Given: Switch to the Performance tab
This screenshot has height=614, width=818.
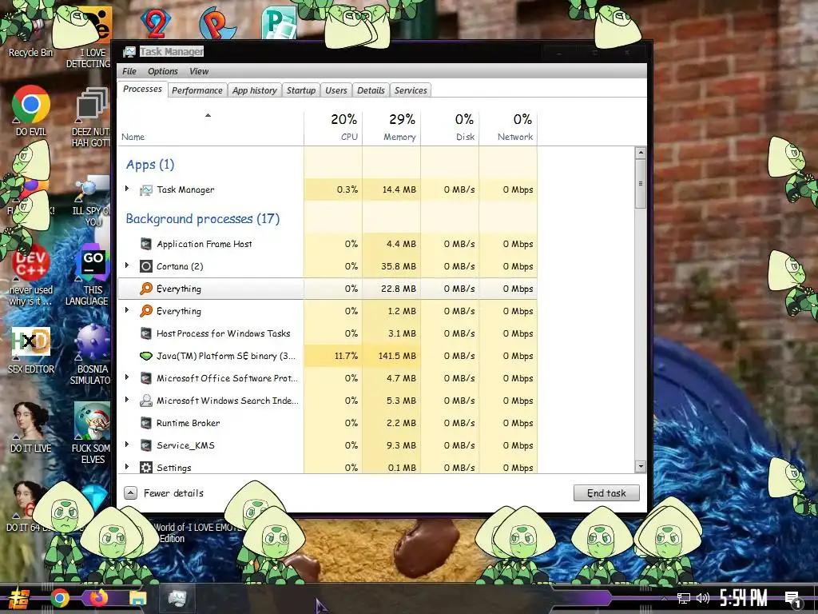Looking at the screenshot, I should (197, 90).
